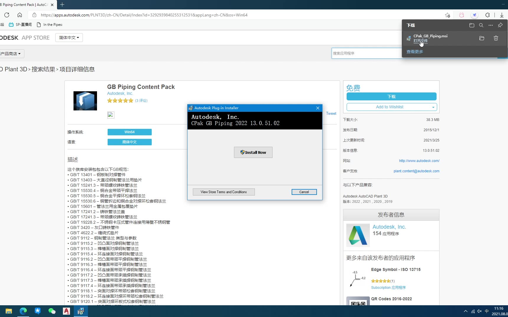Open downloads folder icon in panel header
This screenshot has width=508, height=317.
point(472,25)
